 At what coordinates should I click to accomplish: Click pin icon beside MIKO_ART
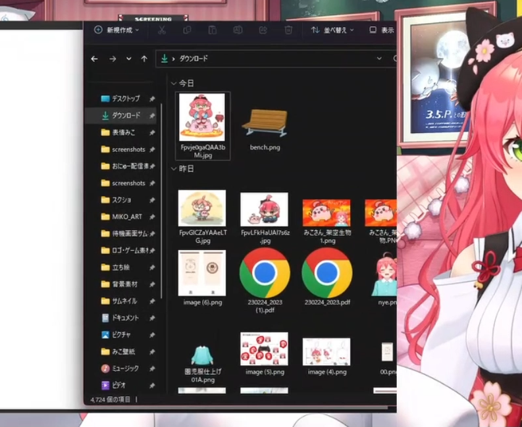click(x=152, y=217)
